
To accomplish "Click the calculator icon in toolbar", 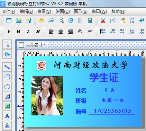I will pos(90,20).
